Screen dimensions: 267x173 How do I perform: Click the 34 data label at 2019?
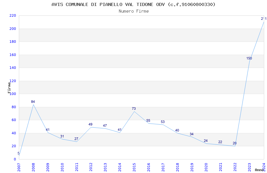[191, 134]
